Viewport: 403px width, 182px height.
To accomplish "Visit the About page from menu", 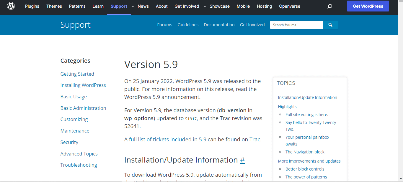I will (162, 6).
